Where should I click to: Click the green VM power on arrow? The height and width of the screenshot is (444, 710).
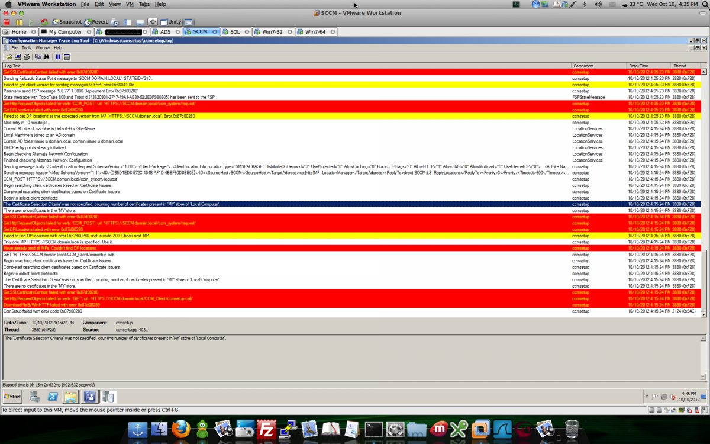coord(31,22)
